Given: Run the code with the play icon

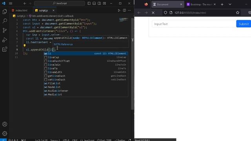Looking at the screenshot, I should [x=119, y=11].
